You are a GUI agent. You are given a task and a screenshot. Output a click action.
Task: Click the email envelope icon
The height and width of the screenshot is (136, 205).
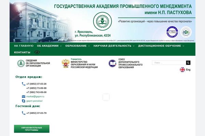coord(24,97)
